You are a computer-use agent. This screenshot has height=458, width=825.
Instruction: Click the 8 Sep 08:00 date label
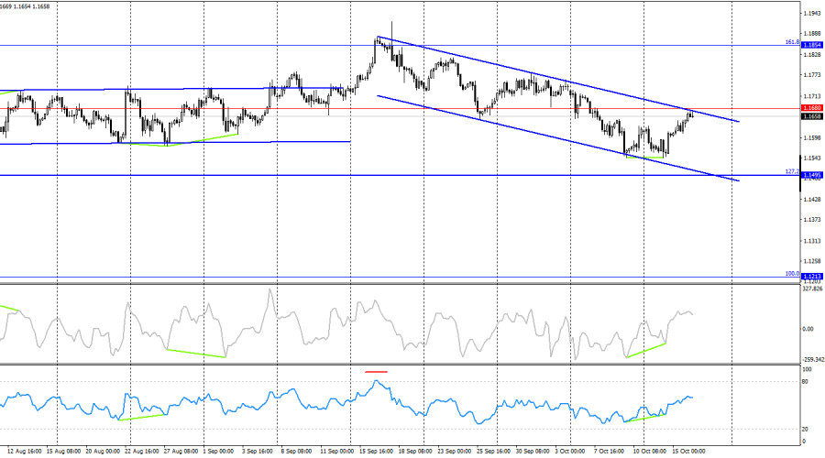296,452
